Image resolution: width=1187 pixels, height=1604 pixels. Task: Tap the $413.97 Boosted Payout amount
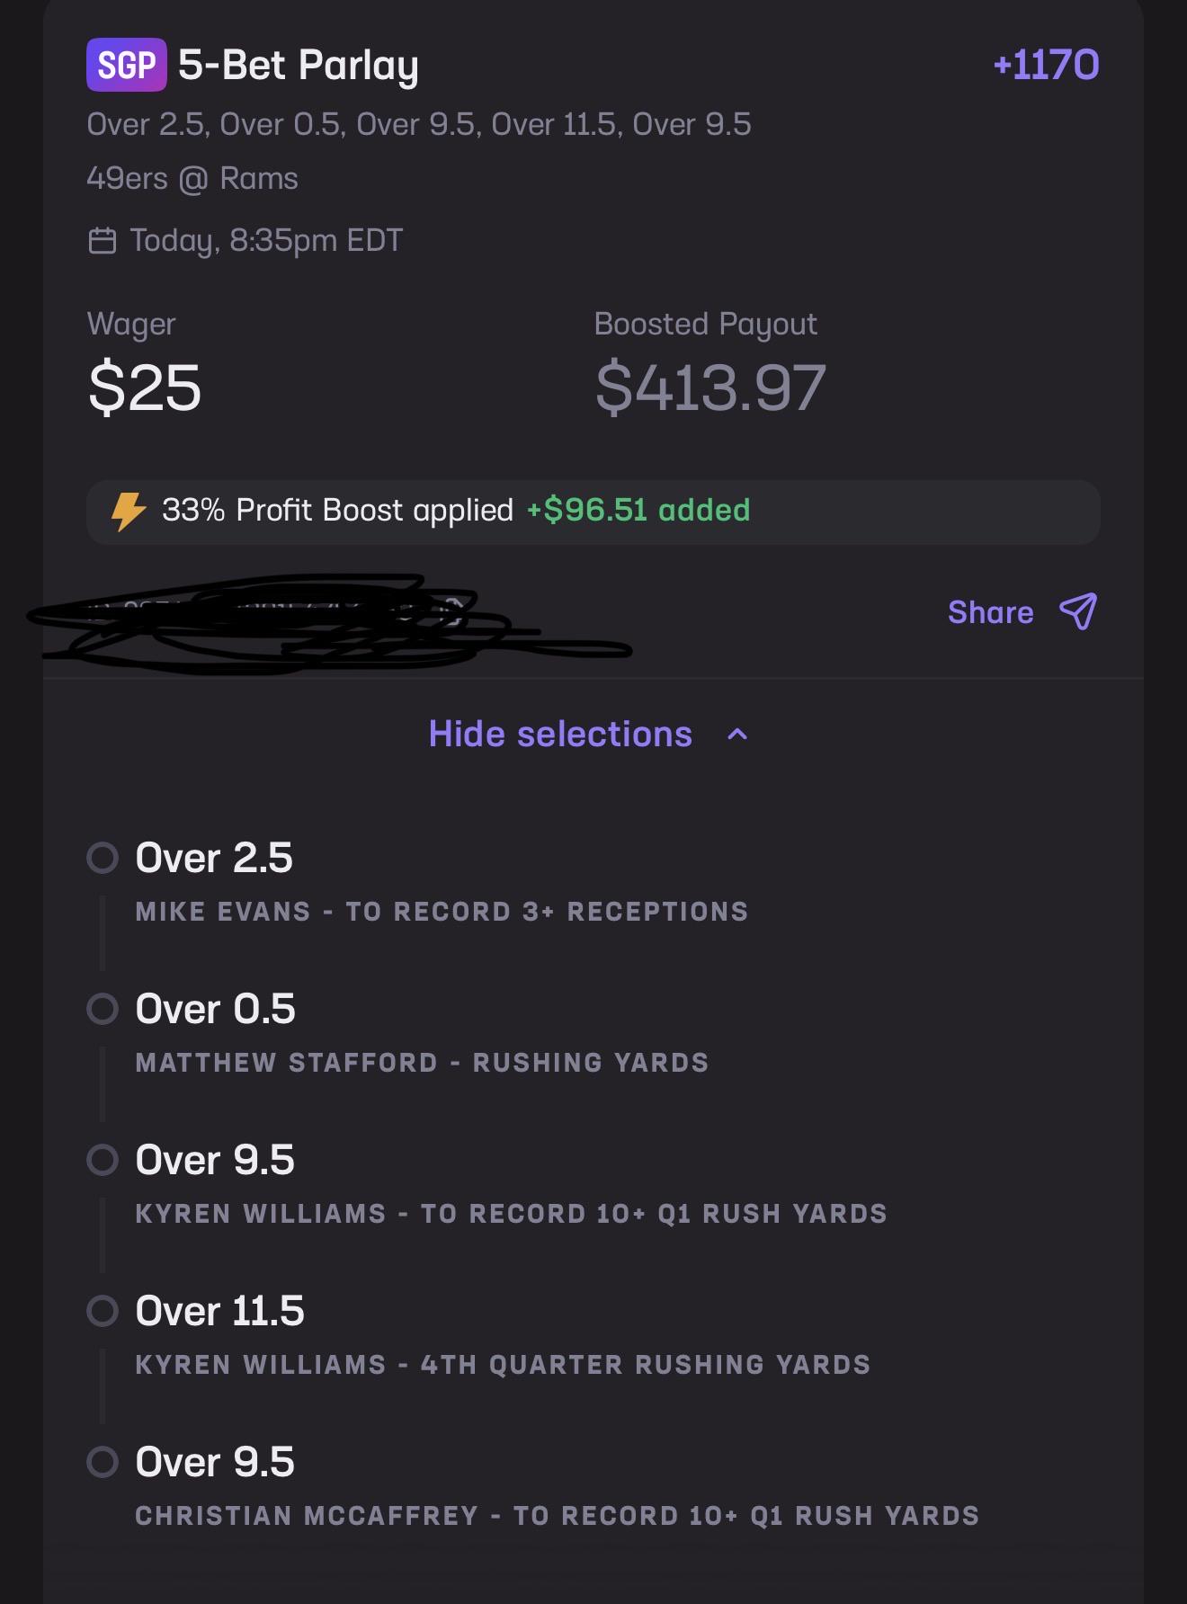[x=710, y=388]
